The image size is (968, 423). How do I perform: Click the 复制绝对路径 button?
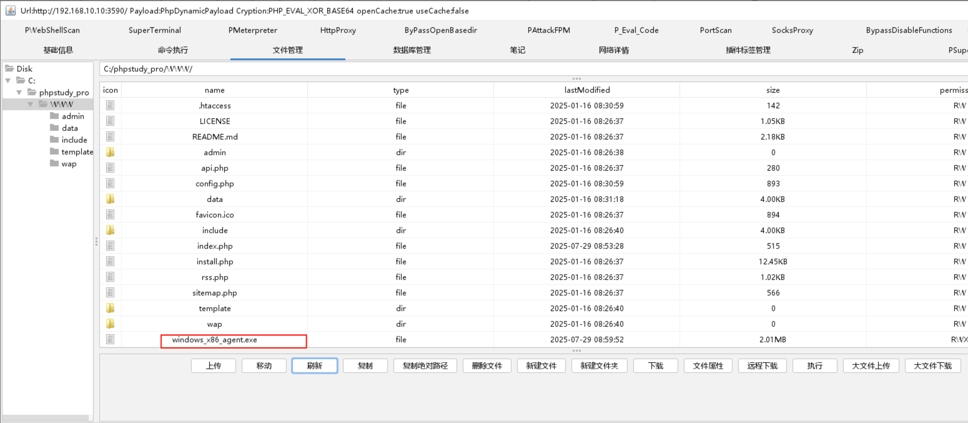click(x=425, y=366)
